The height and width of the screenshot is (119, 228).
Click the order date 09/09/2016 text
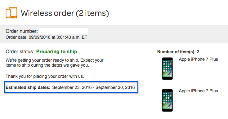coord(39,37)
